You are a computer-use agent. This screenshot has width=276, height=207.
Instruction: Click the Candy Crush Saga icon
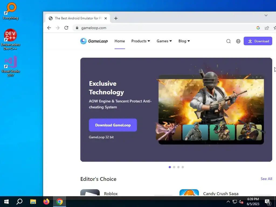[x=189, y=192]
